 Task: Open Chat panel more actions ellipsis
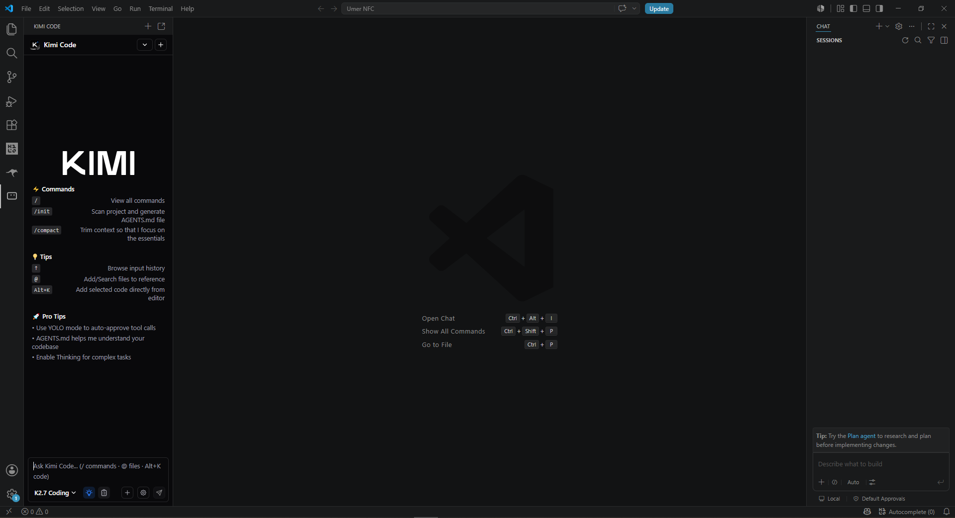tap(912, 26)
